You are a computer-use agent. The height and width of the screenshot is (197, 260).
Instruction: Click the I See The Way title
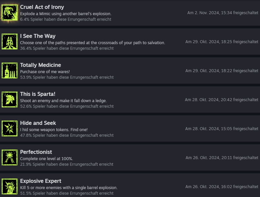click(38, 36)
